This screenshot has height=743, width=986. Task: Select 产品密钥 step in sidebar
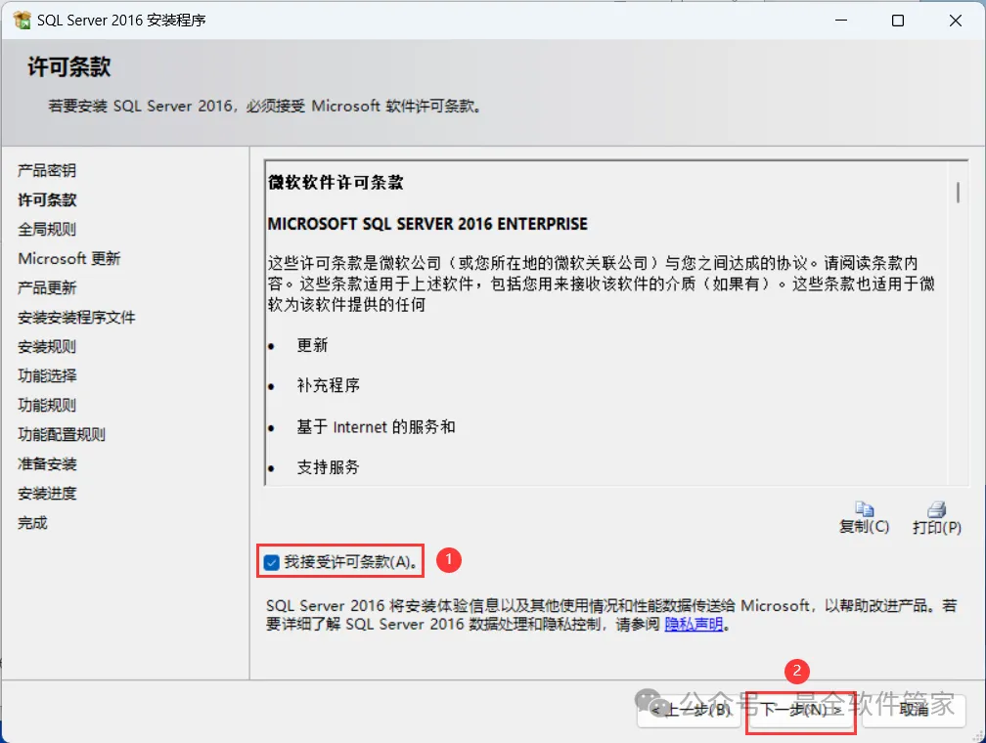(x=47, y=170)
